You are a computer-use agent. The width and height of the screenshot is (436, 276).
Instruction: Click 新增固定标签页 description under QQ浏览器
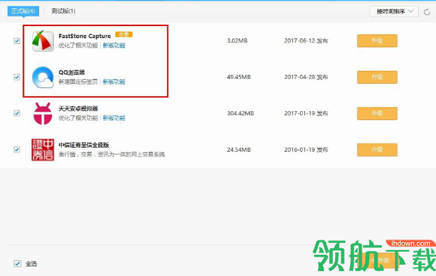(x=78, y=82)
